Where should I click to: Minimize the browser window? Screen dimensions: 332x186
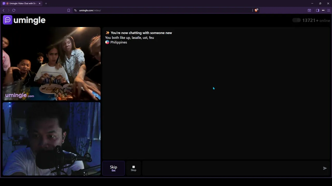click(312, 3)
